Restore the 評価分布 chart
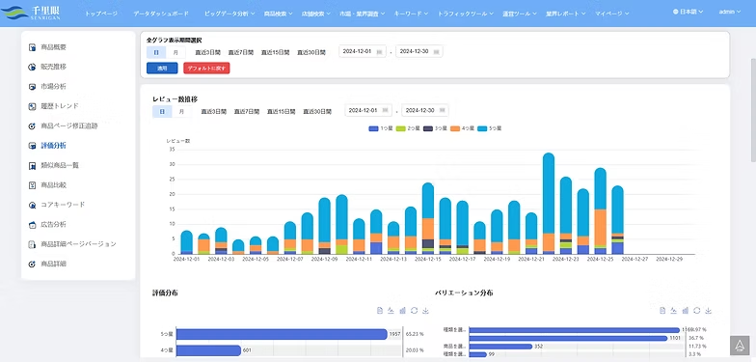756x362 pixels. [415, 311]
